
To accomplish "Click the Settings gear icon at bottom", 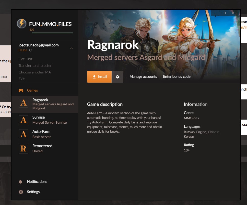I will pos(21,192).
